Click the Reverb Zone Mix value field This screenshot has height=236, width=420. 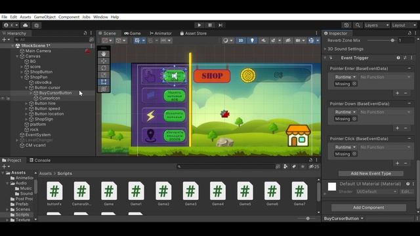(406, 41)
